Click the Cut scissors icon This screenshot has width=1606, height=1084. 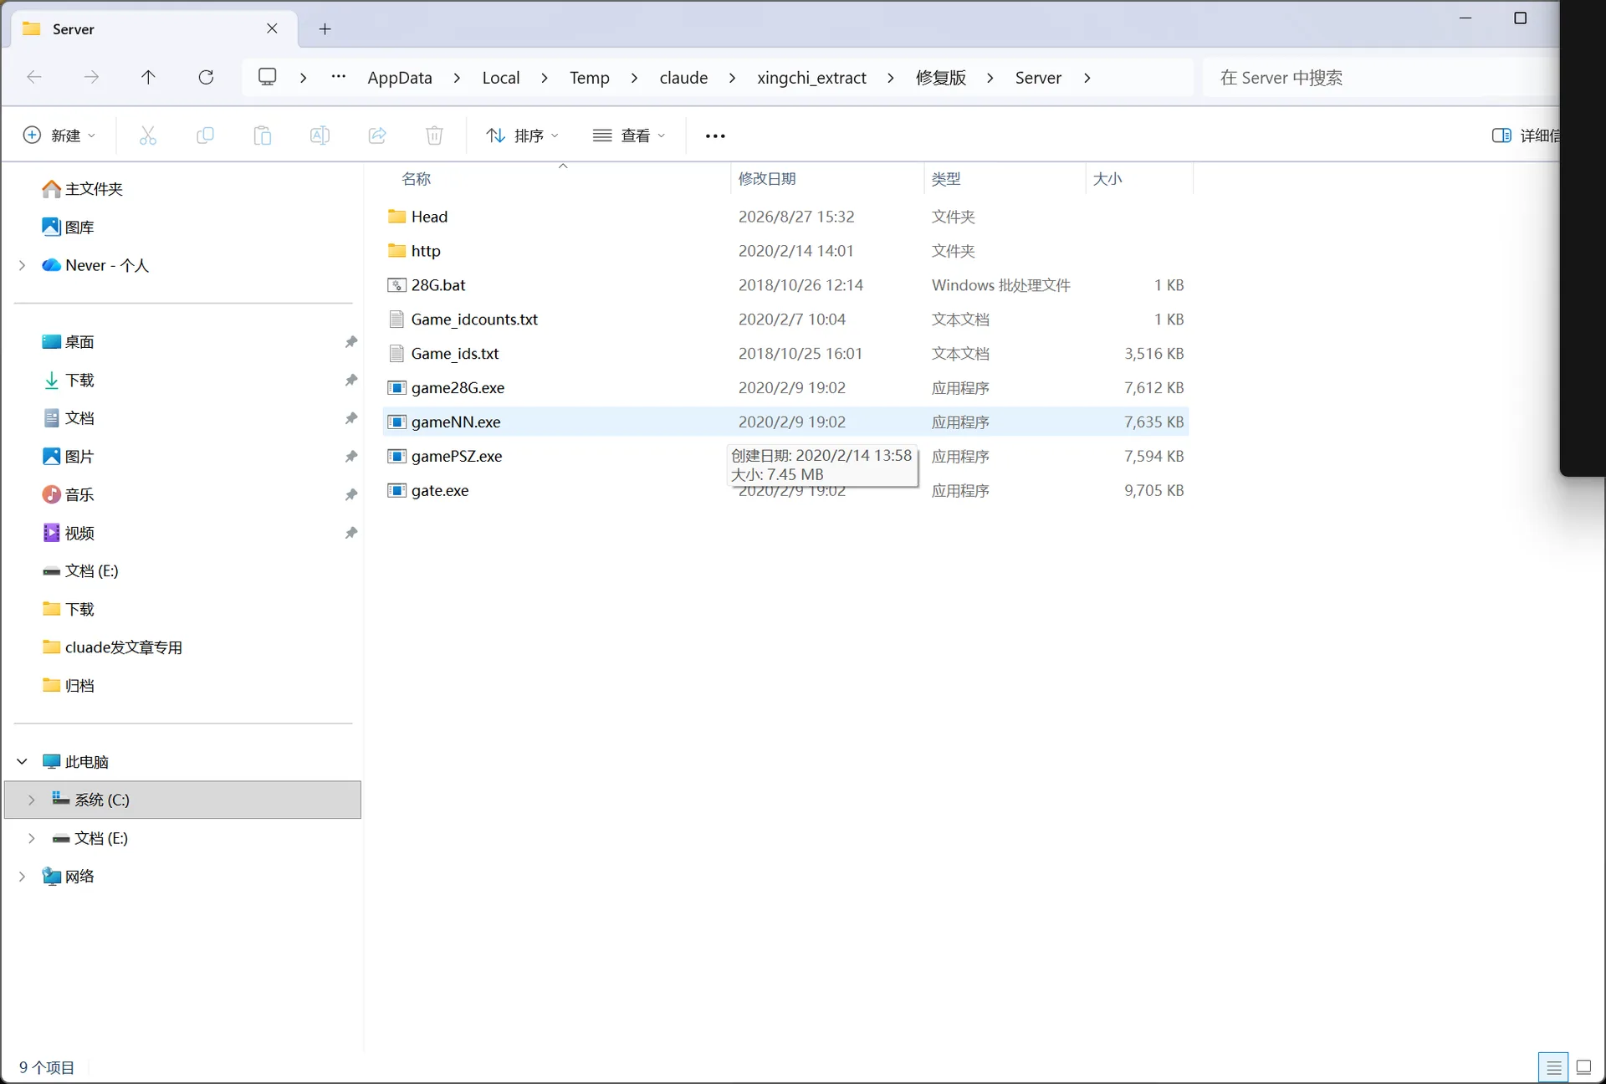(148, 135)
